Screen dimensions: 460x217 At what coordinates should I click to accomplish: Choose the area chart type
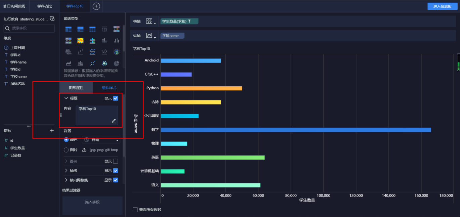click(x=68, y=63)
